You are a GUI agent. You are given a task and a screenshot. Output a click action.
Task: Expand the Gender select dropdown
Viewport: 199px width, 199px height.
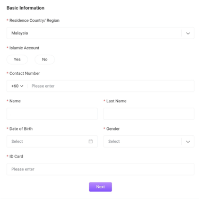149,141
